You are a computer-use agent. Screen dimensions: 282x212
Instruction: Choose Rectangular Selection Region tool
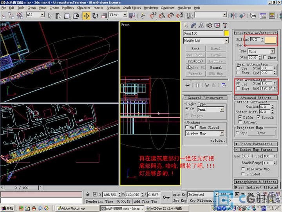pos(67,16)
